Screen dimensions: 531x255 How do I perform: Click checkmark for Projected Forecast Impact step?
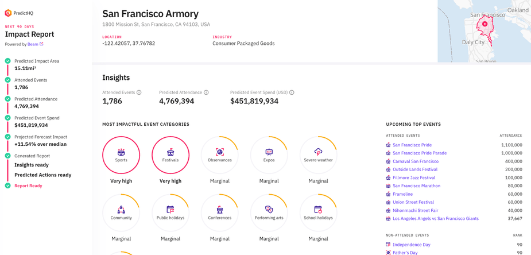pos(7,137)
